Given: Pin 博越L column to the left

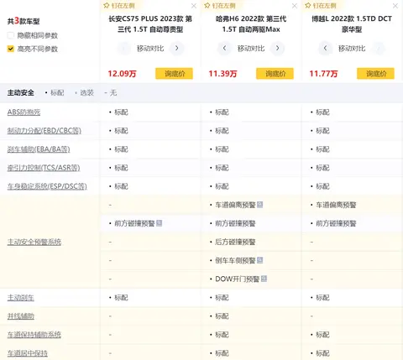Looking at the screenshot, I should point(321,6).
